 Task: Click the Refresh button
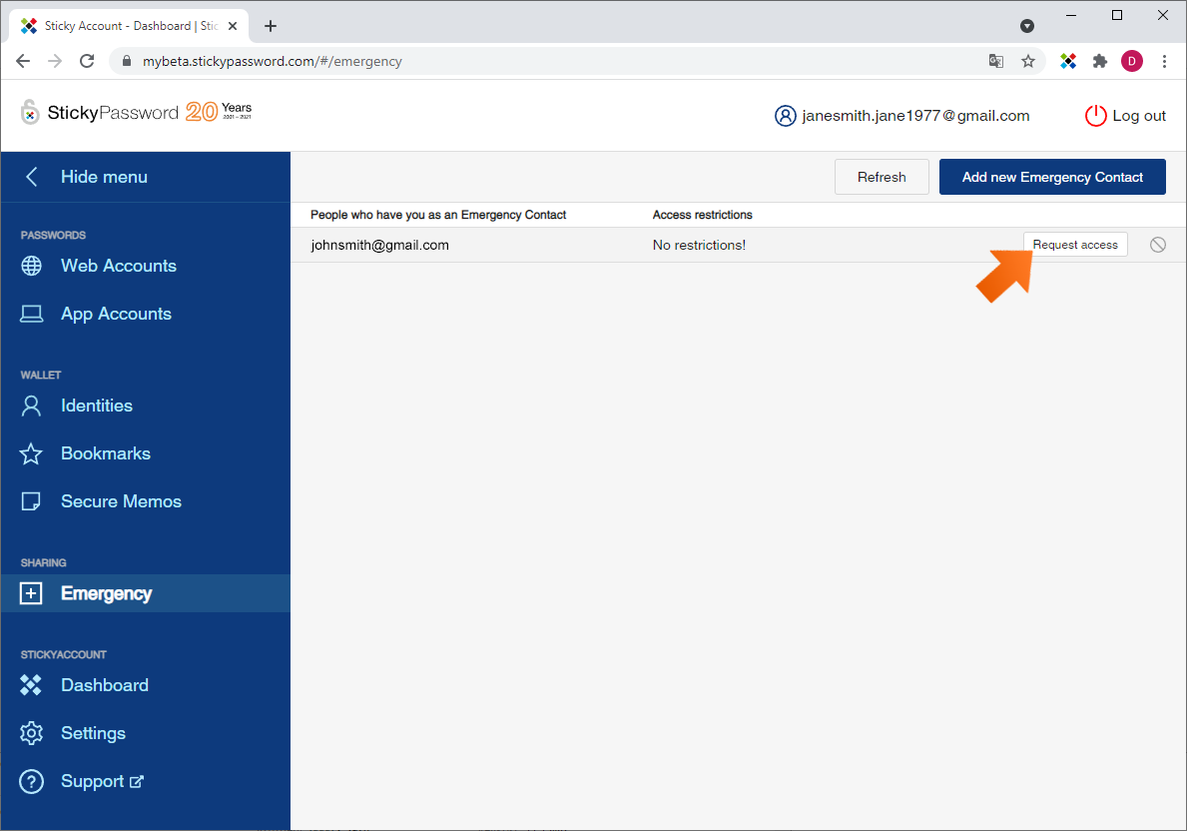(882, 177)
